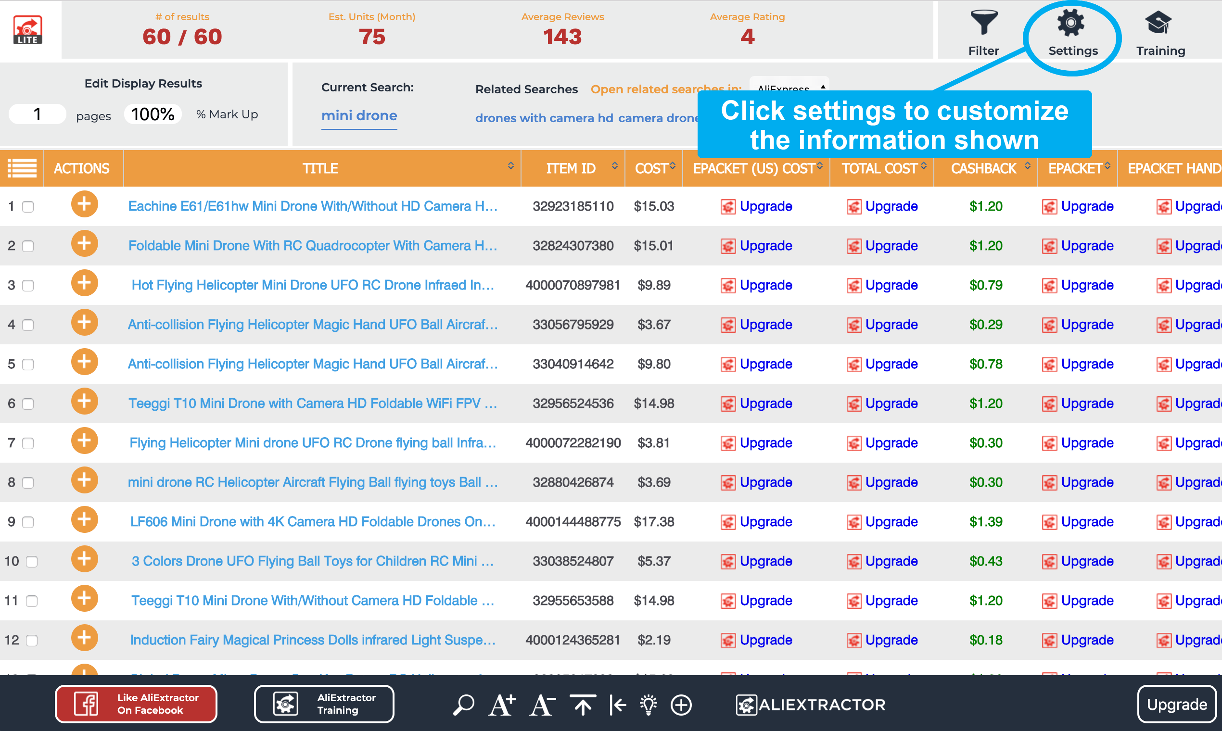The image size is (1222, 731).
Task: Decrease font size with A- icon
Action: 542,705
